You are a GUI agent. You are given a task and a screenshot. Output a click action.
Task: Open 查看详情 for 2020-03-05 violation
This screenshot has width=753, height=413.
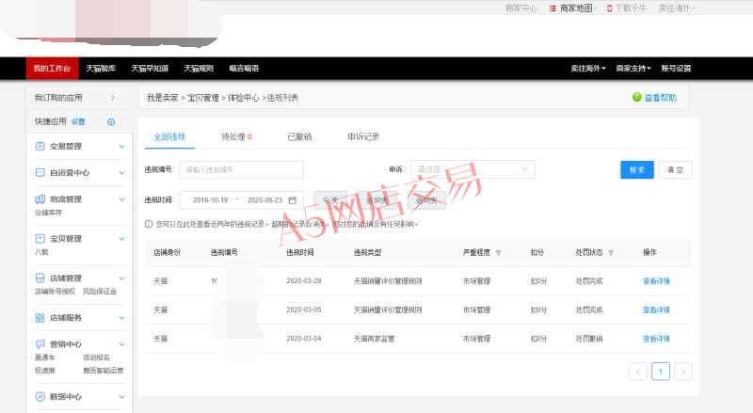[656, 310]
